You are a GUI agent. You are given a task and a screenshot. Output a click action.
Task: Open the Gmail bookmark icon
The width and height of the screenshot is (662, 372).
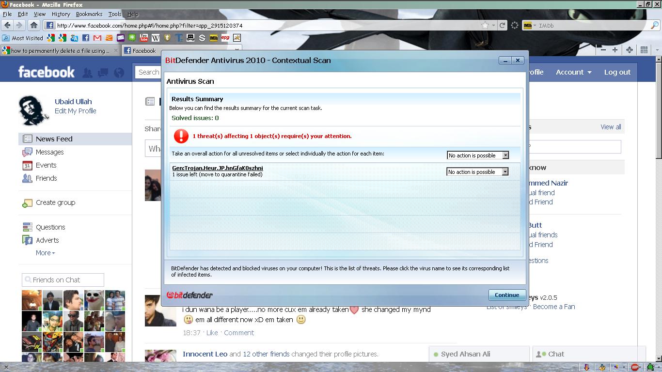point(97,38)
